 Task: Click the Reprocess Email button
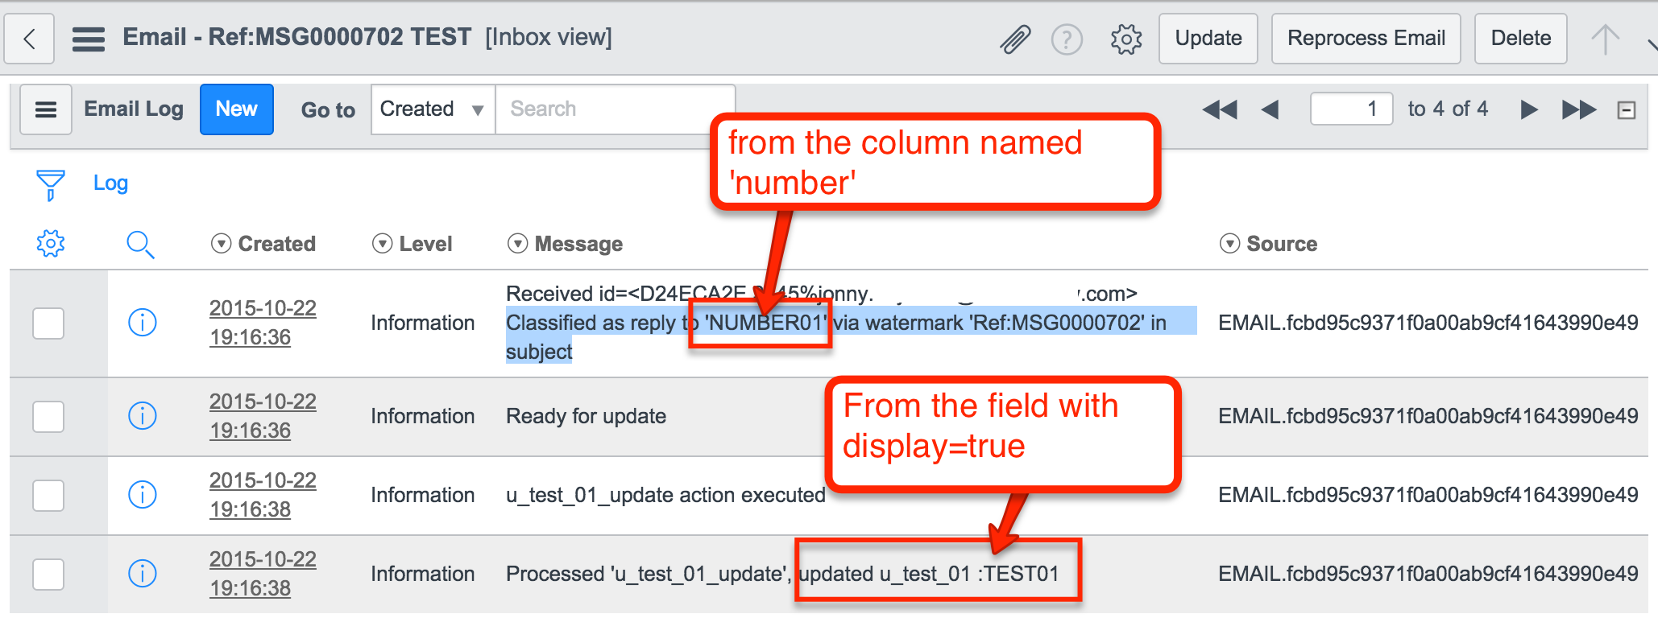click(x=1366, y=39)
